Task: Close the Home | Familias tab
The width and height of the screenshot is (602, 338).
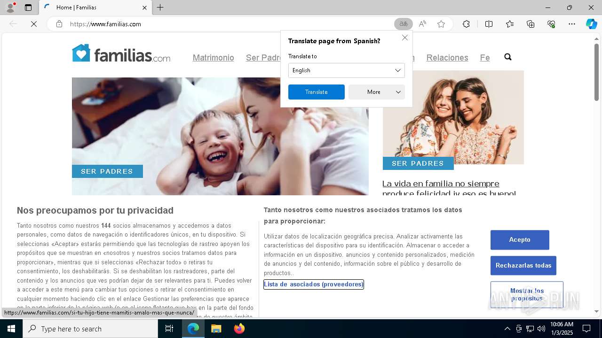Action: pos(144,8)
